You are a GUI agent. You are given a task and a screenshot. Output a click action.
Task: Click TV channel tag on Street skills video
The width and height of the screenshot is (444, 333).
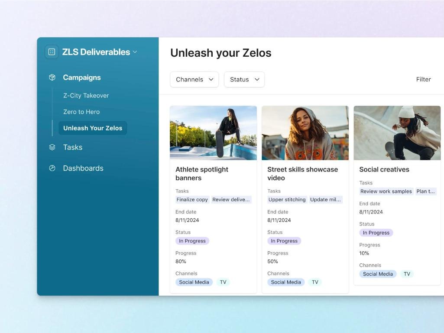(315, 282)
